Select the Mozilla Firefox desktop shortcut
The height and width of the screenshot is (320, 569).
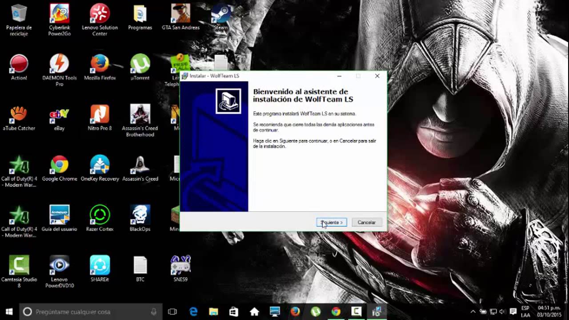(100, 68)
